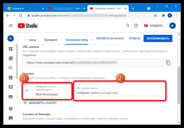Click the channel avatar in left sidebar
The height and width of the screenshot is (128, 184).
11,38
